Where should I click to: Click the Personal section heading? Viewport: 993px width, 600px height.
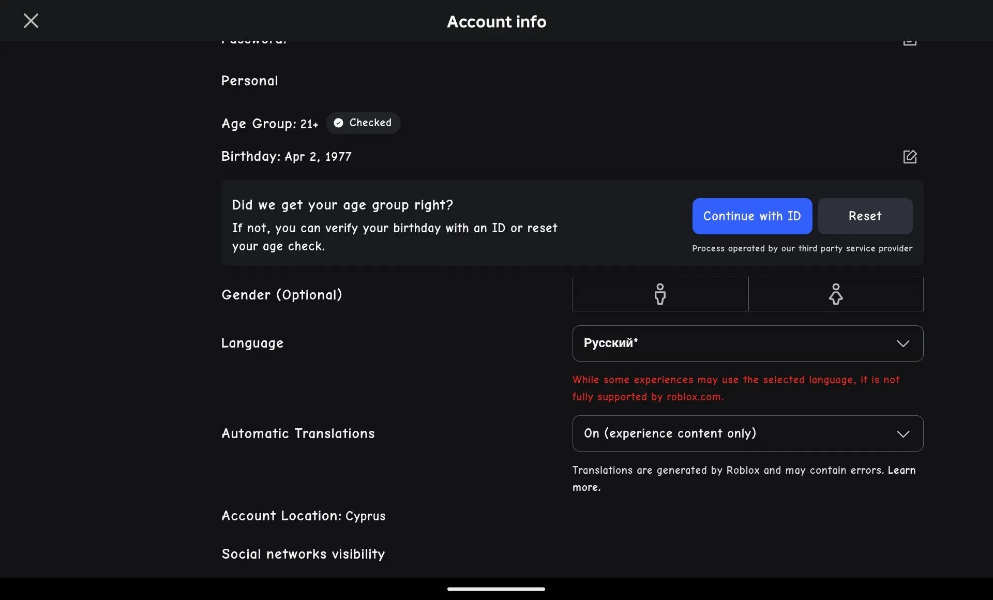pos(250,81)
